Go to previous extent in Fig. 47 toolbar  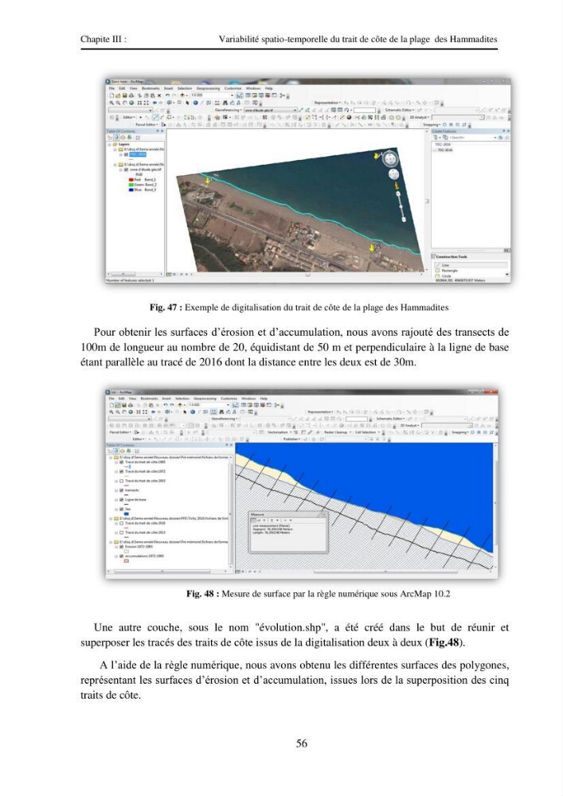(154, 103)
